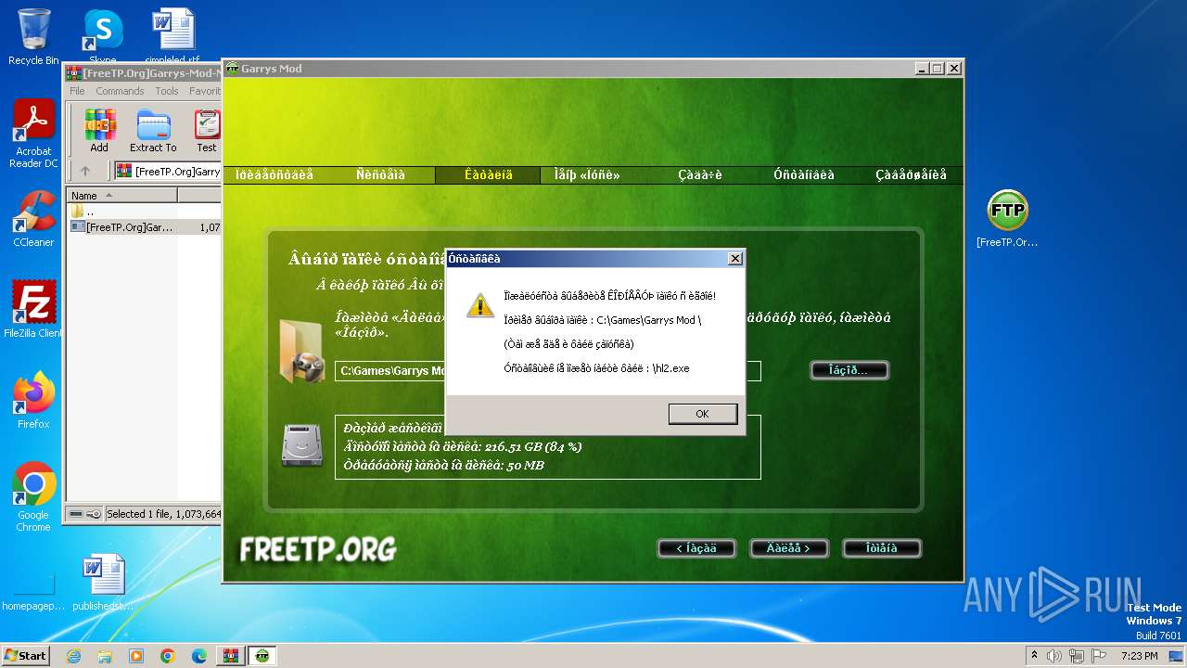Click the Add icon in the WinRAR toolbar
This screenshot has height=668, width=1187.
(x=99, y=131)
